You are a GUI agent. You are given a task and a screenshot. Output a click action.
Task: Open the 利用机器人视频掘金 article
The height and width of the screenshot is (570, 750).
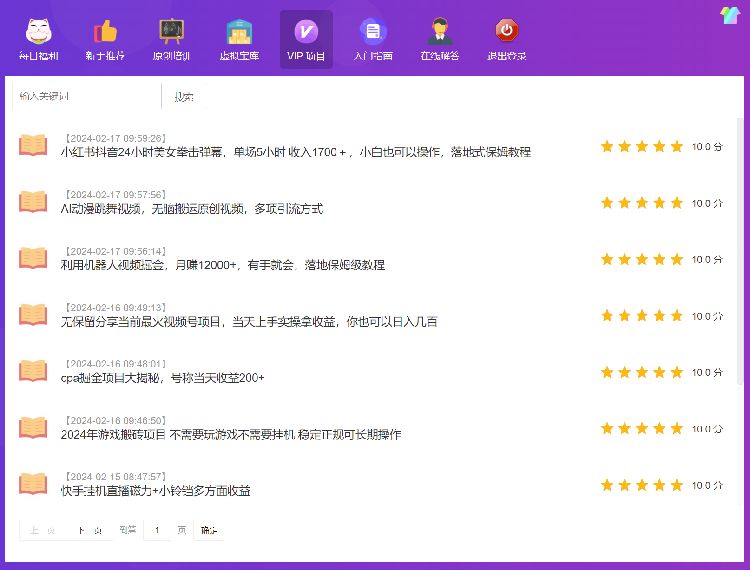(223, 265)
